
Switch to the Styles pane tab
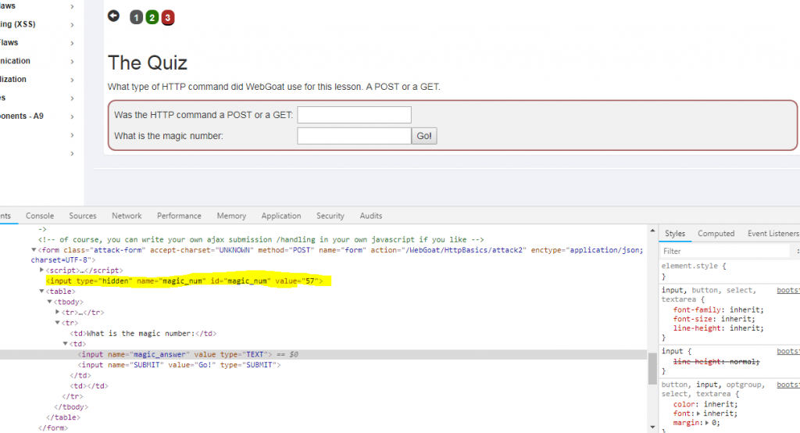(675, 234)
